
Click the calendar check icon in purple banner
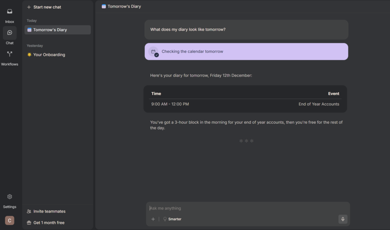[153, 51]
